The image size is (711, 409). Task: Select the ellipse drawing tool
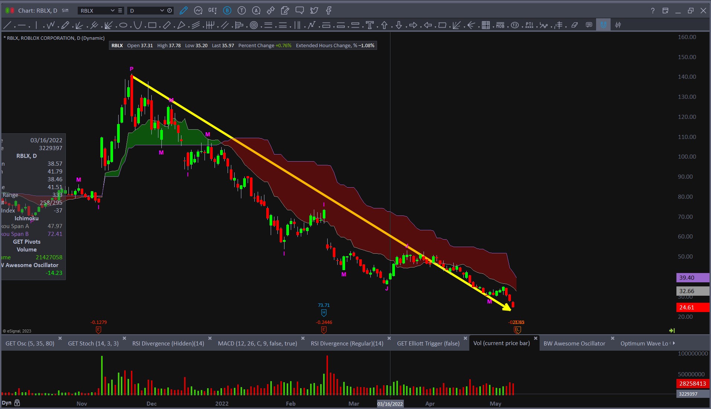123,25
